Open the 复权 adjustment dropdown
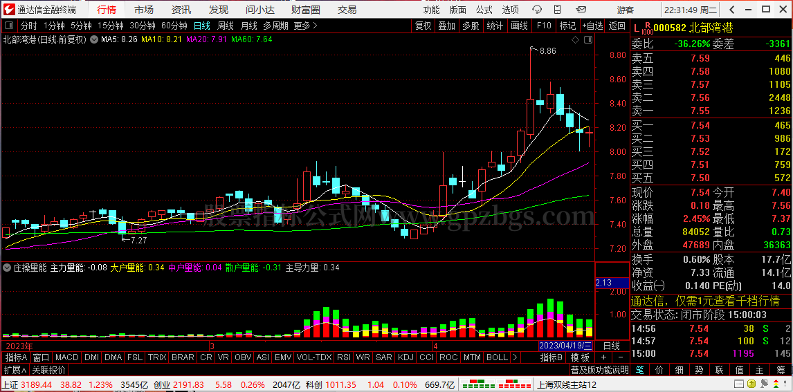 coord(423,26)
